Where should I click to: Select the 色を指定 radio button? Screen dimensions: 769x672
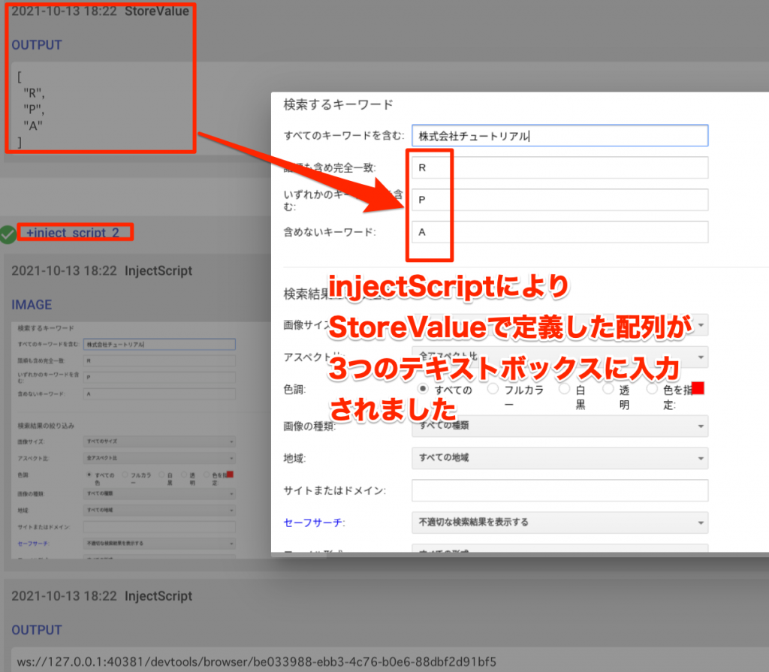click(x=652, y=388)
